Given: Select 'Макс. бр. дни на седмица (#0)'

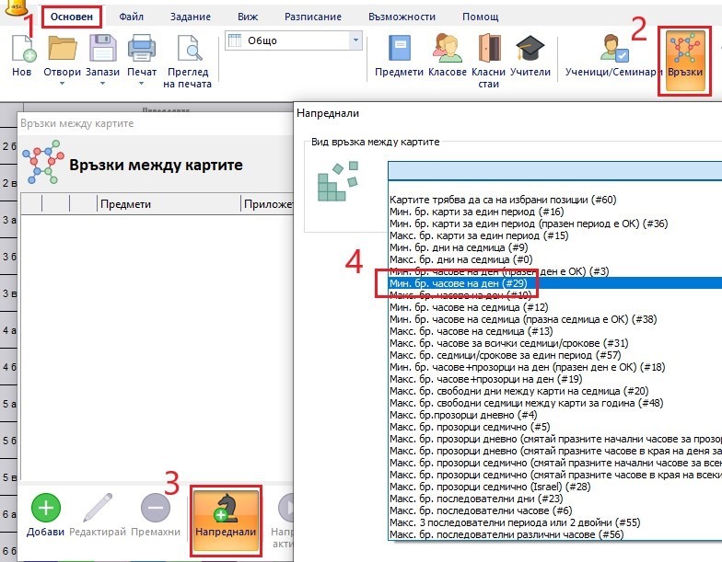Looking at the screenshot, I should click(x=460, y=259).
